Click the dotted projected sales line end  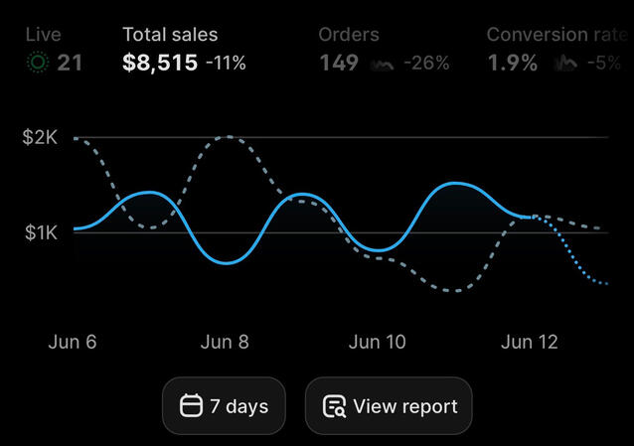coord(605,283)
